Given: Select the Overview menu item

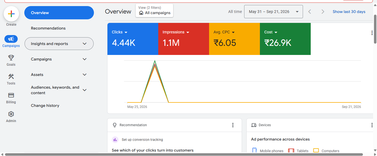Looking at the screenshot, I should 59,13.
